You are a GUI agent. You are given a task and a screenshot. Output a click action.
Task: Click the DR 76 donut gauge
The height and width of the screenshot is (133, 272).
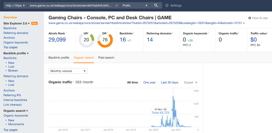tap(105, 40)
